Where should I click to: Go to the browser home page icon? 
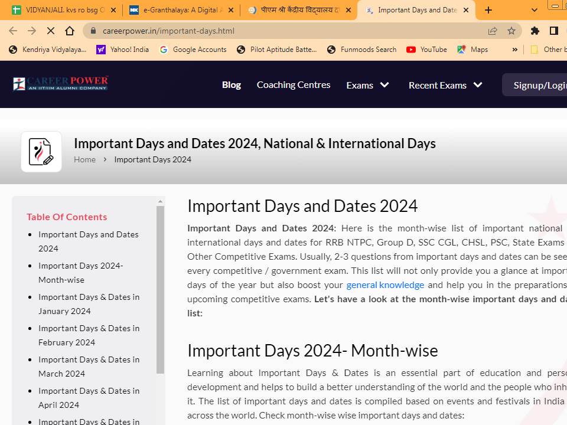(70, 31)
